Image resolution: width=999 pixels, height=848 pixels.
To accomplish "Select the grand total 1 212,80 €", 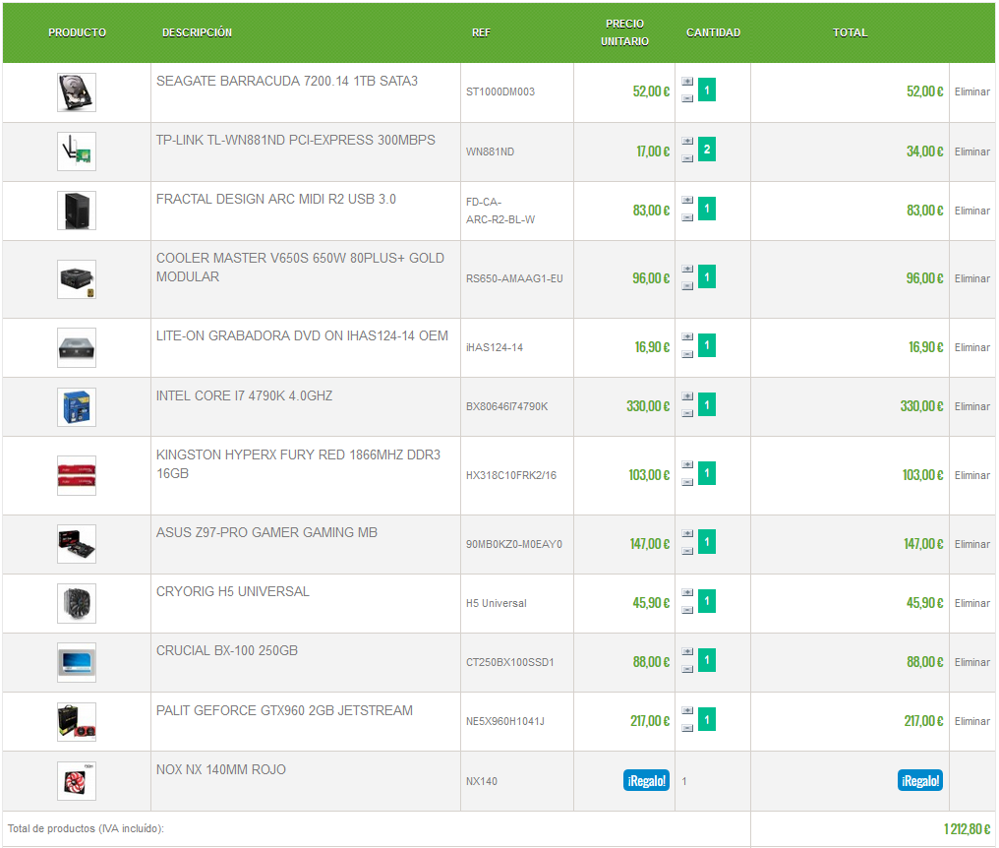I will 967,829.
